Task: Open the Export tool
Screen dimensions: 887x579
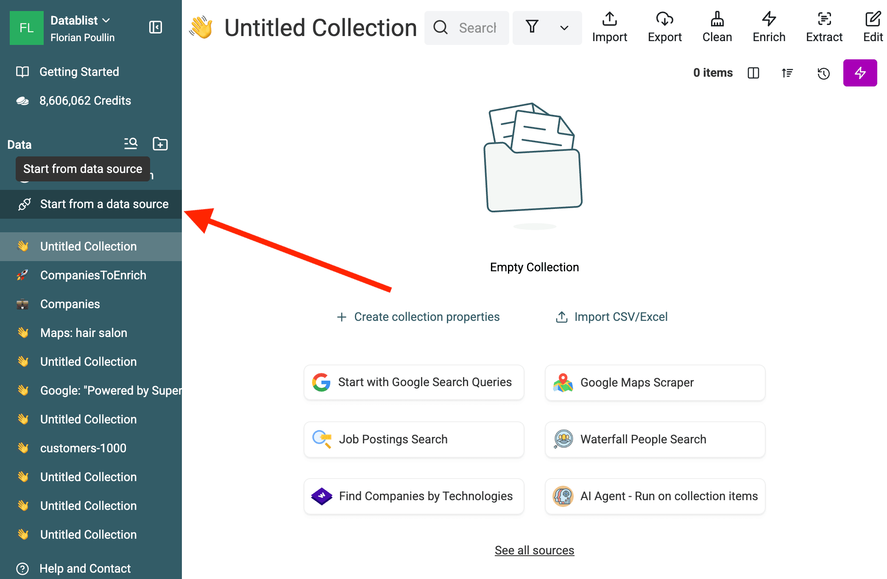Action: (664, 28)
